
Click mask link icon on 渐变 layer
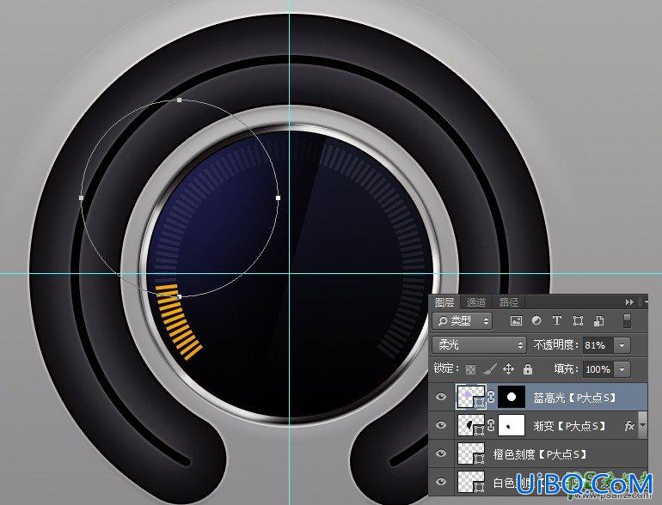[491, 425]
